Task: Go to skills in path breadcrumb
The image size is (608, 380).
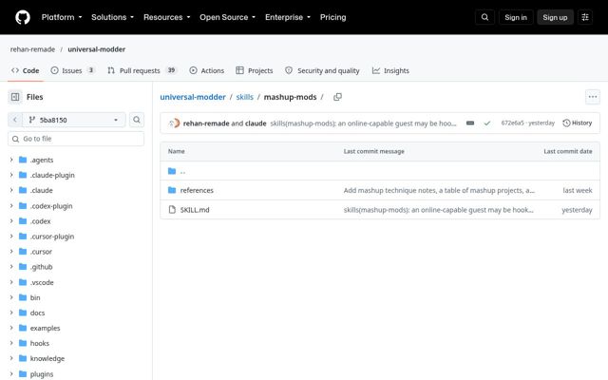Action: 245,97
